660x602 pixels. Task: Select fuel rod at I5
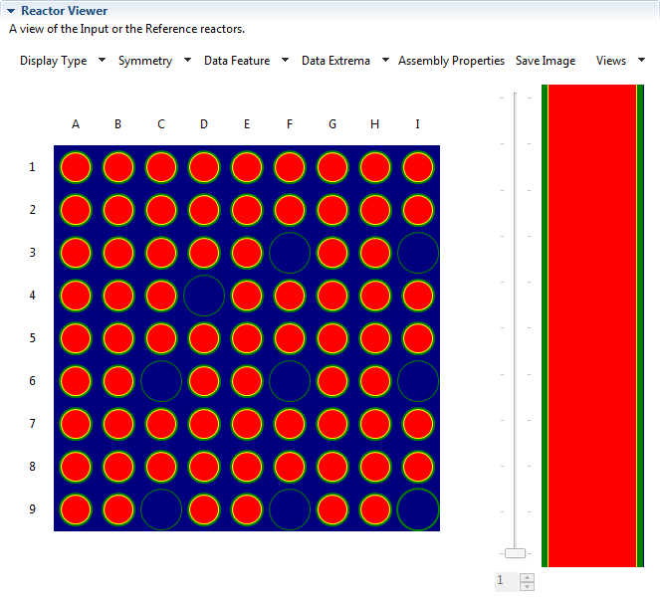418,338
